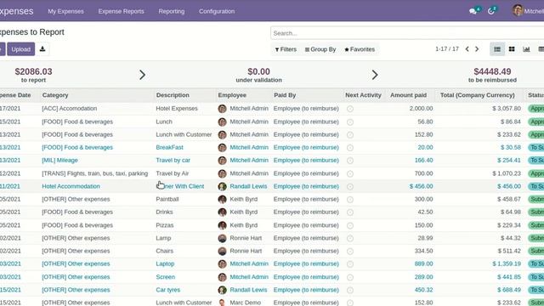Click the download icon next to Upload
544x306 pixels.
(42, 49)
